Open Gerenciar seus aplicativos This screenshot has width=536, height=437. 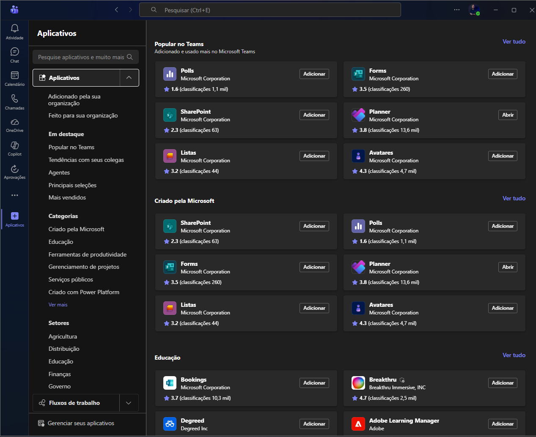pyautogui.click(x=81, y=423)
